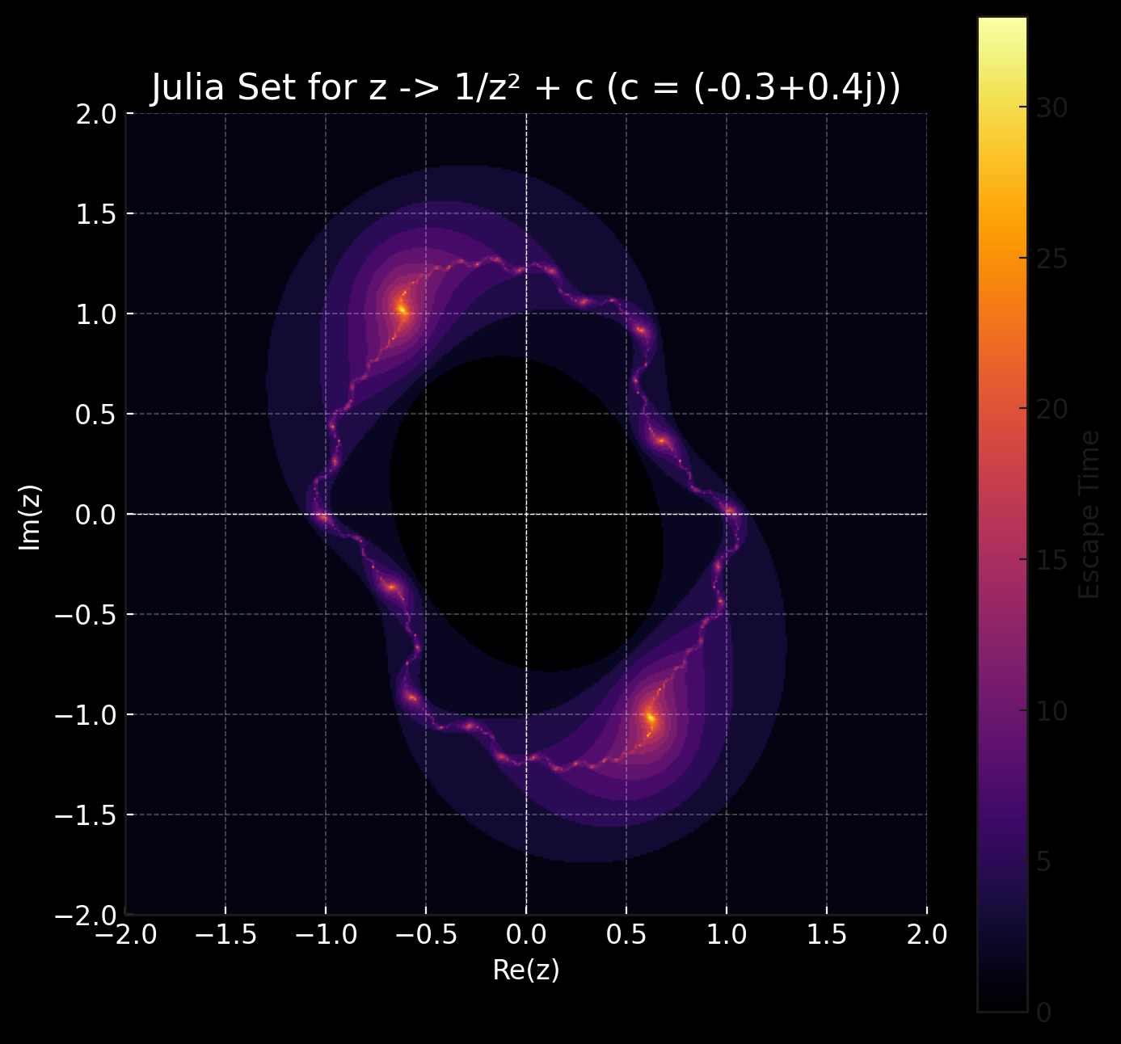Click the Re(z) axis tick label "1.0"
The height and width of the screenshot is (1044, 1121).
[x=727, y=936]
